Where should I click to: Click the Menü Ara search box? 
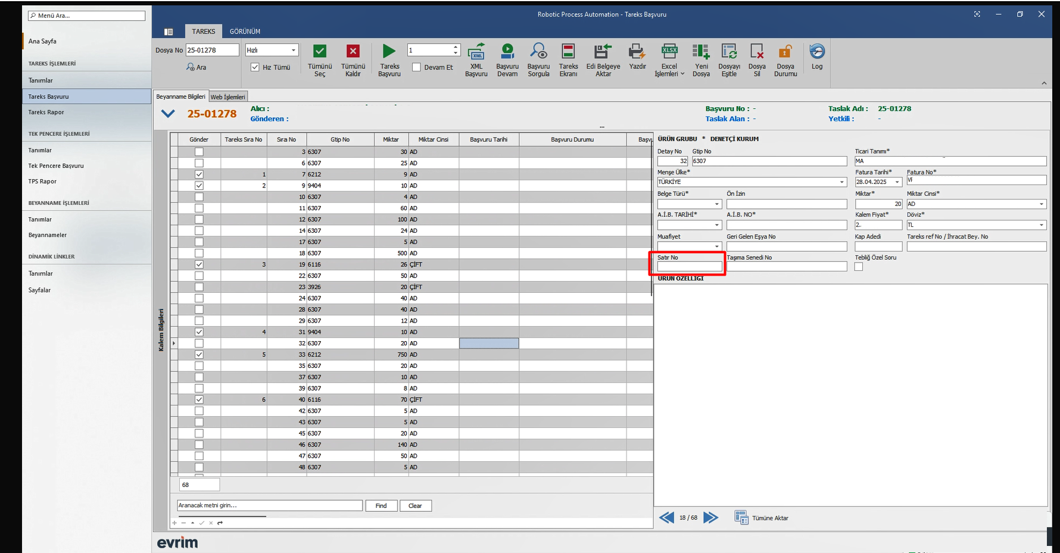[87, 15]
